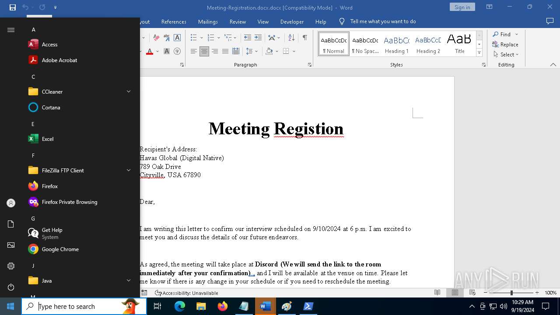This screenshot has height=315, width=560.
Task: Launch Google Chrome from the Start menu
Action: (79, 249)
